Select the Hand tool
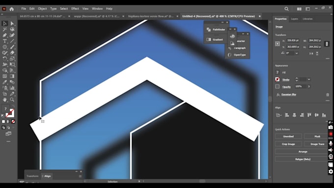Image resolution: width=334 pixels, height=188 pixels. [x=5, y=100]
